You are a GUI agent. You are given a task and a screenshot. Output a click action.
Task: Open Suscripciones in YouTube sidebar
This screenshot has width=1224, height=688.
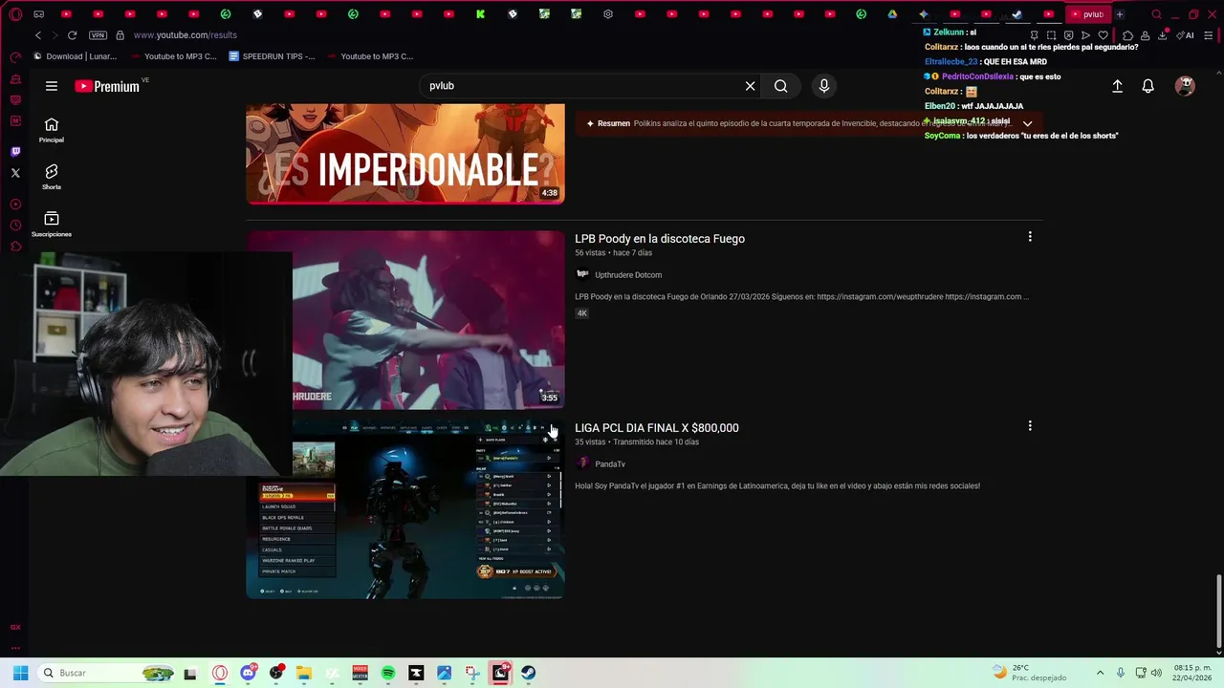[x=52, y=225]
